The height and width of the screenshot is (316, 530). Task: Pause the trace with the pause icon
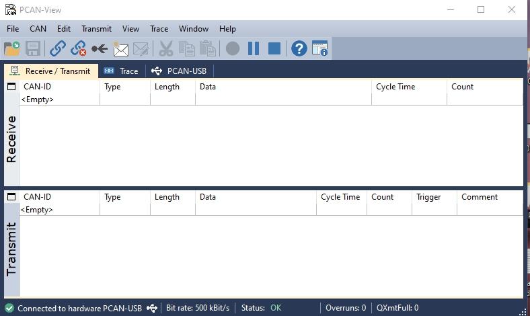254,48
